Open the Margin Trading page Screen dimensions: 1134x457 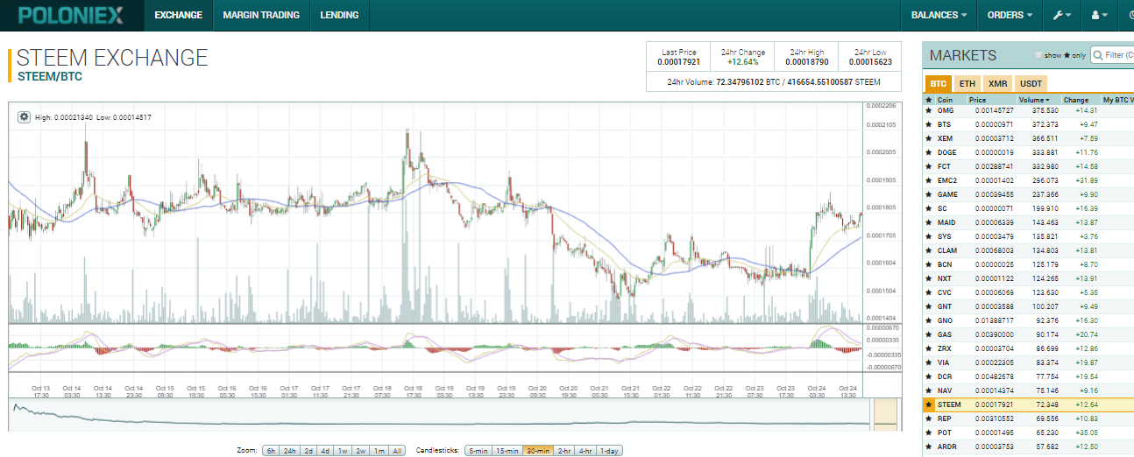(261, 15)
